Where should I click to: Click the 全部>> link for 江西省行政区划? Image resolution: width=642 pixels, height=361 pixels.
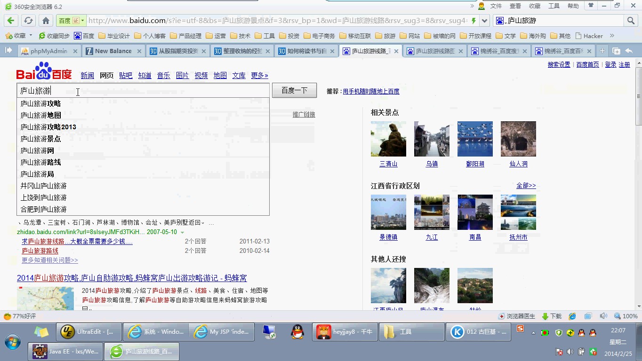point(526,186)
